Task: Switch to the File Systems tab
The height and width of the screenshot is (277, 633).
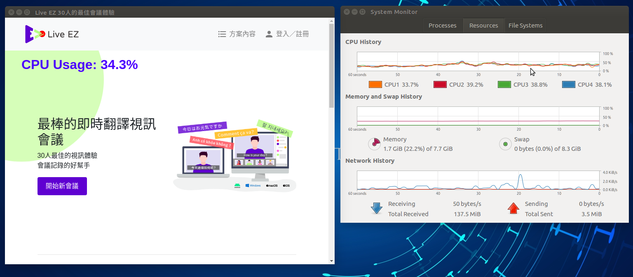Action: pos(525,25)
